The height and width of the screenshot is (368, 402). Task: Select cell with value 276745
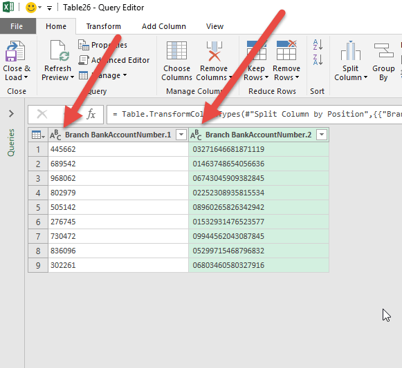tap(118, 222)
